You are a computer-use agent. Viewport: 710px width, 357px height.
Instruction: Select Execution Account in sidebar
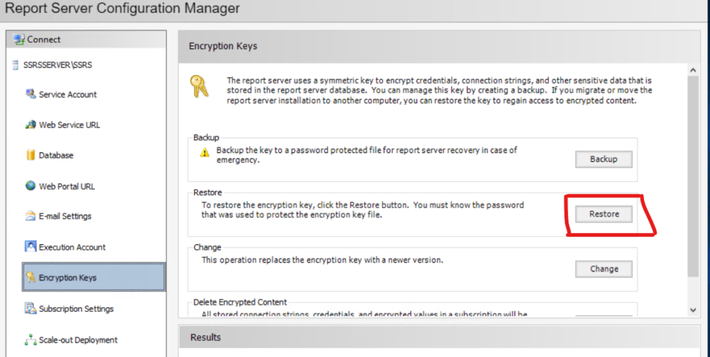tap(72, 247)
